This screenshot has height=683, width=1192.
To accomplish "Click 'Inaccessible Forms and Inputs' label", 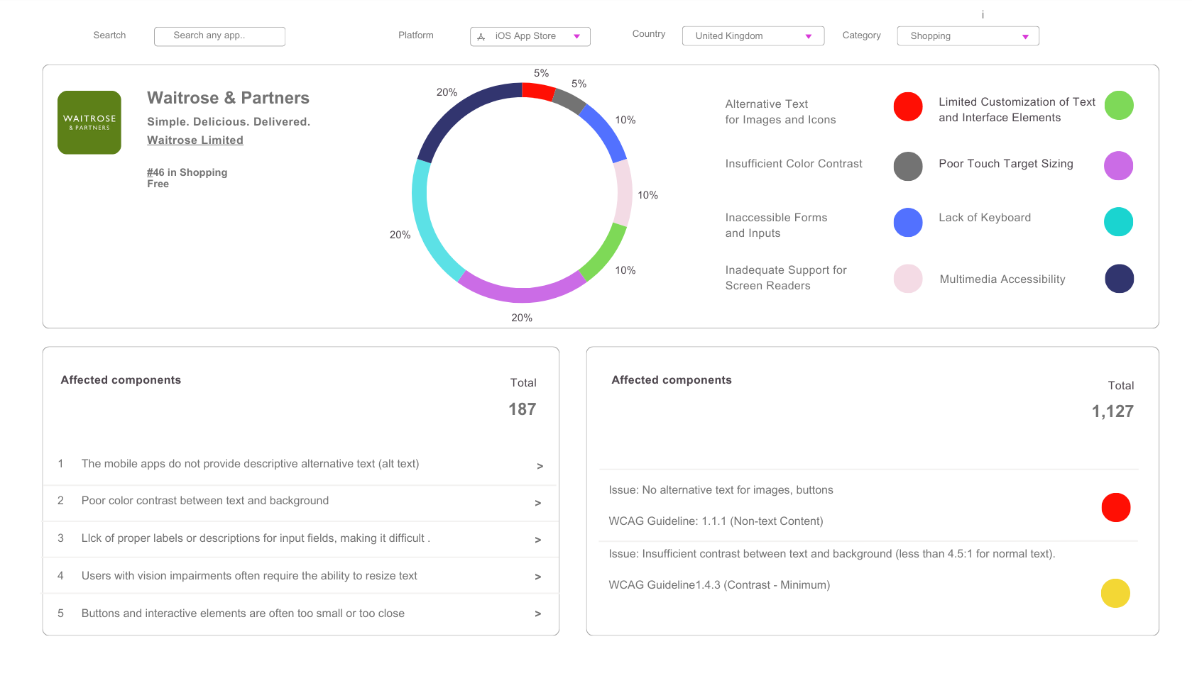I will [x=776, y=226].
